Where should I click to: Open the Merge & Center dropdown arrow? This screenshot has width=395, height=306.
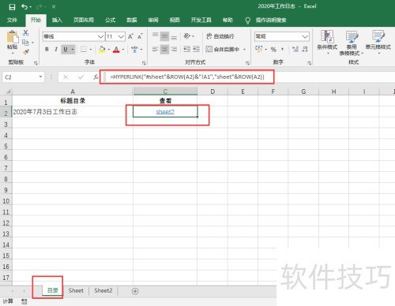click(x=244, y=49)
